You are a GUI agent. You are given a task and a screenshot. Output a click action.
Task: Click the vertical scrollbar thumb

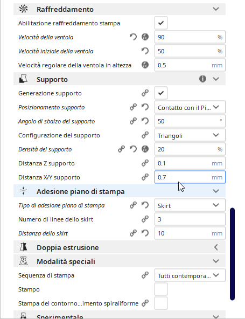(x=233, y=254)
